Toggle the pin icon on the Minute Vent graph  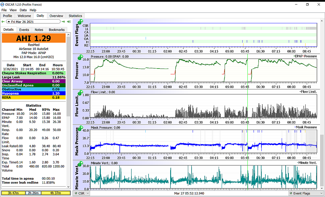[80, 163]
